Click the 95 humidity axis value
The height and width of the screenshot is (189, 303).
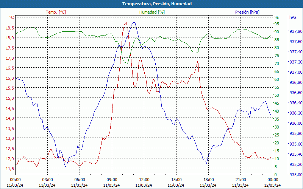[x=277, y=24]
